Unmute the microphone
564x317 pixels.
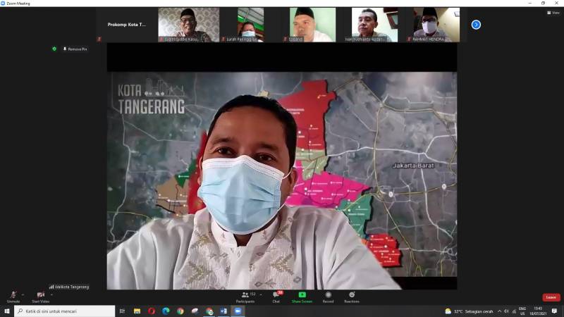click(x=13, y=295)
